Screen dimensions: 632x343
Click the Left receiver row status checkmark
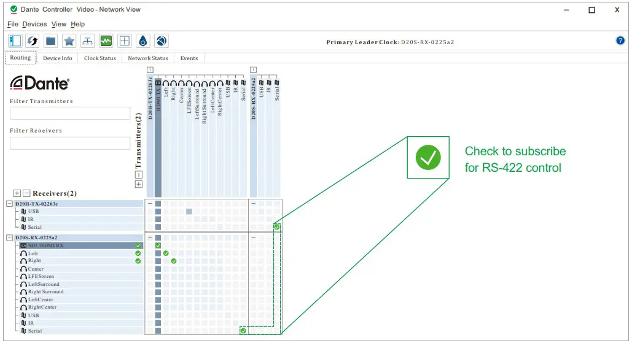[x=138, y=253]
